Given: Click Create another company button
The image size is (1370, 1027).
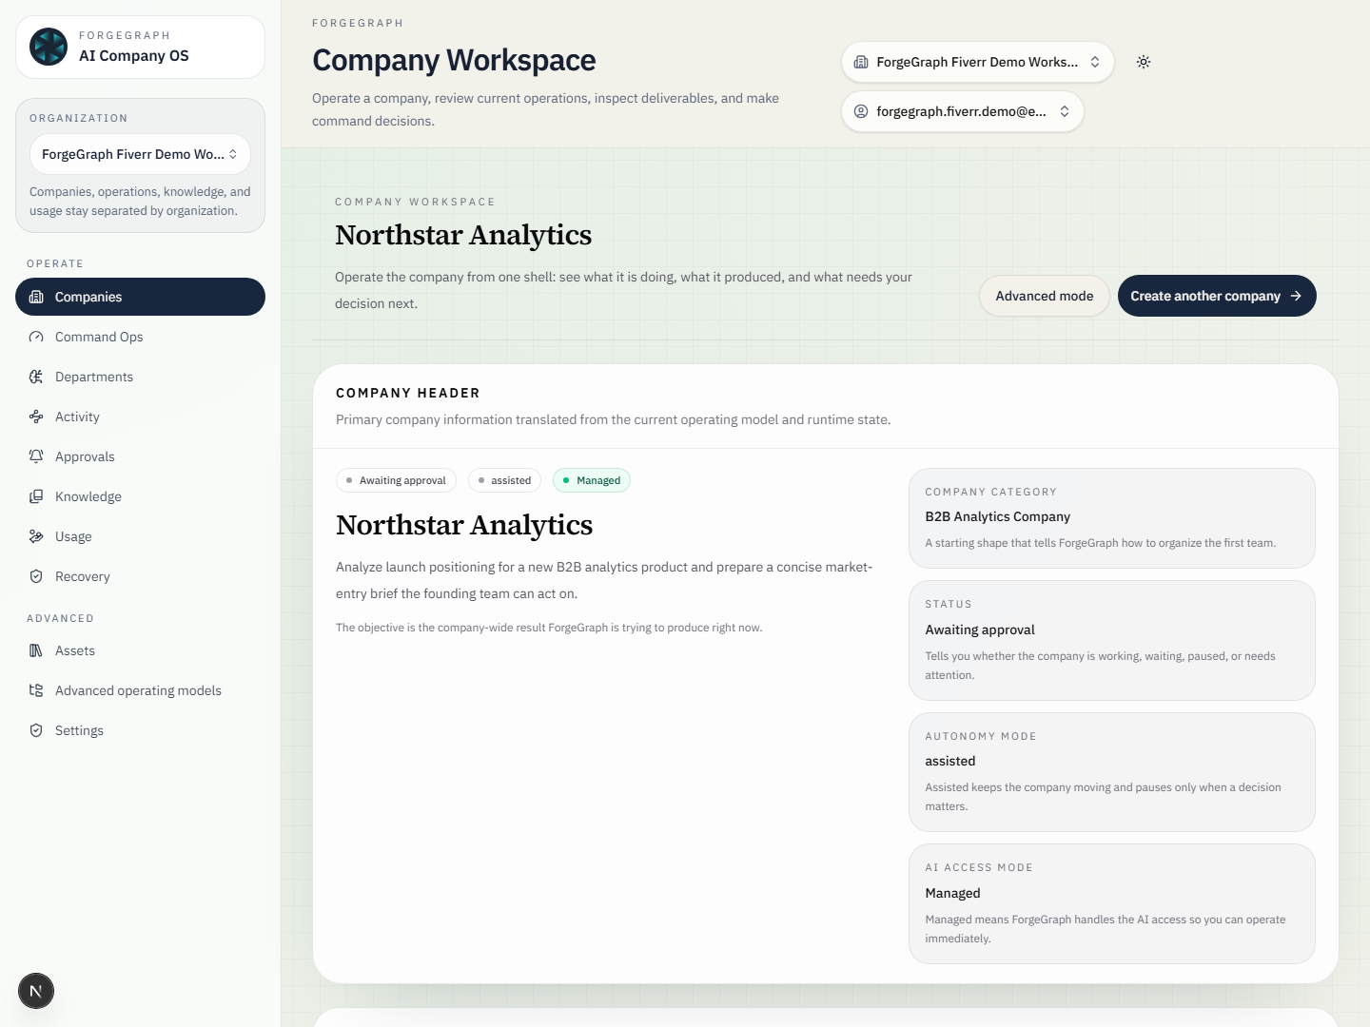Looking at the screenshot, I should click(x=1217, y=296).
